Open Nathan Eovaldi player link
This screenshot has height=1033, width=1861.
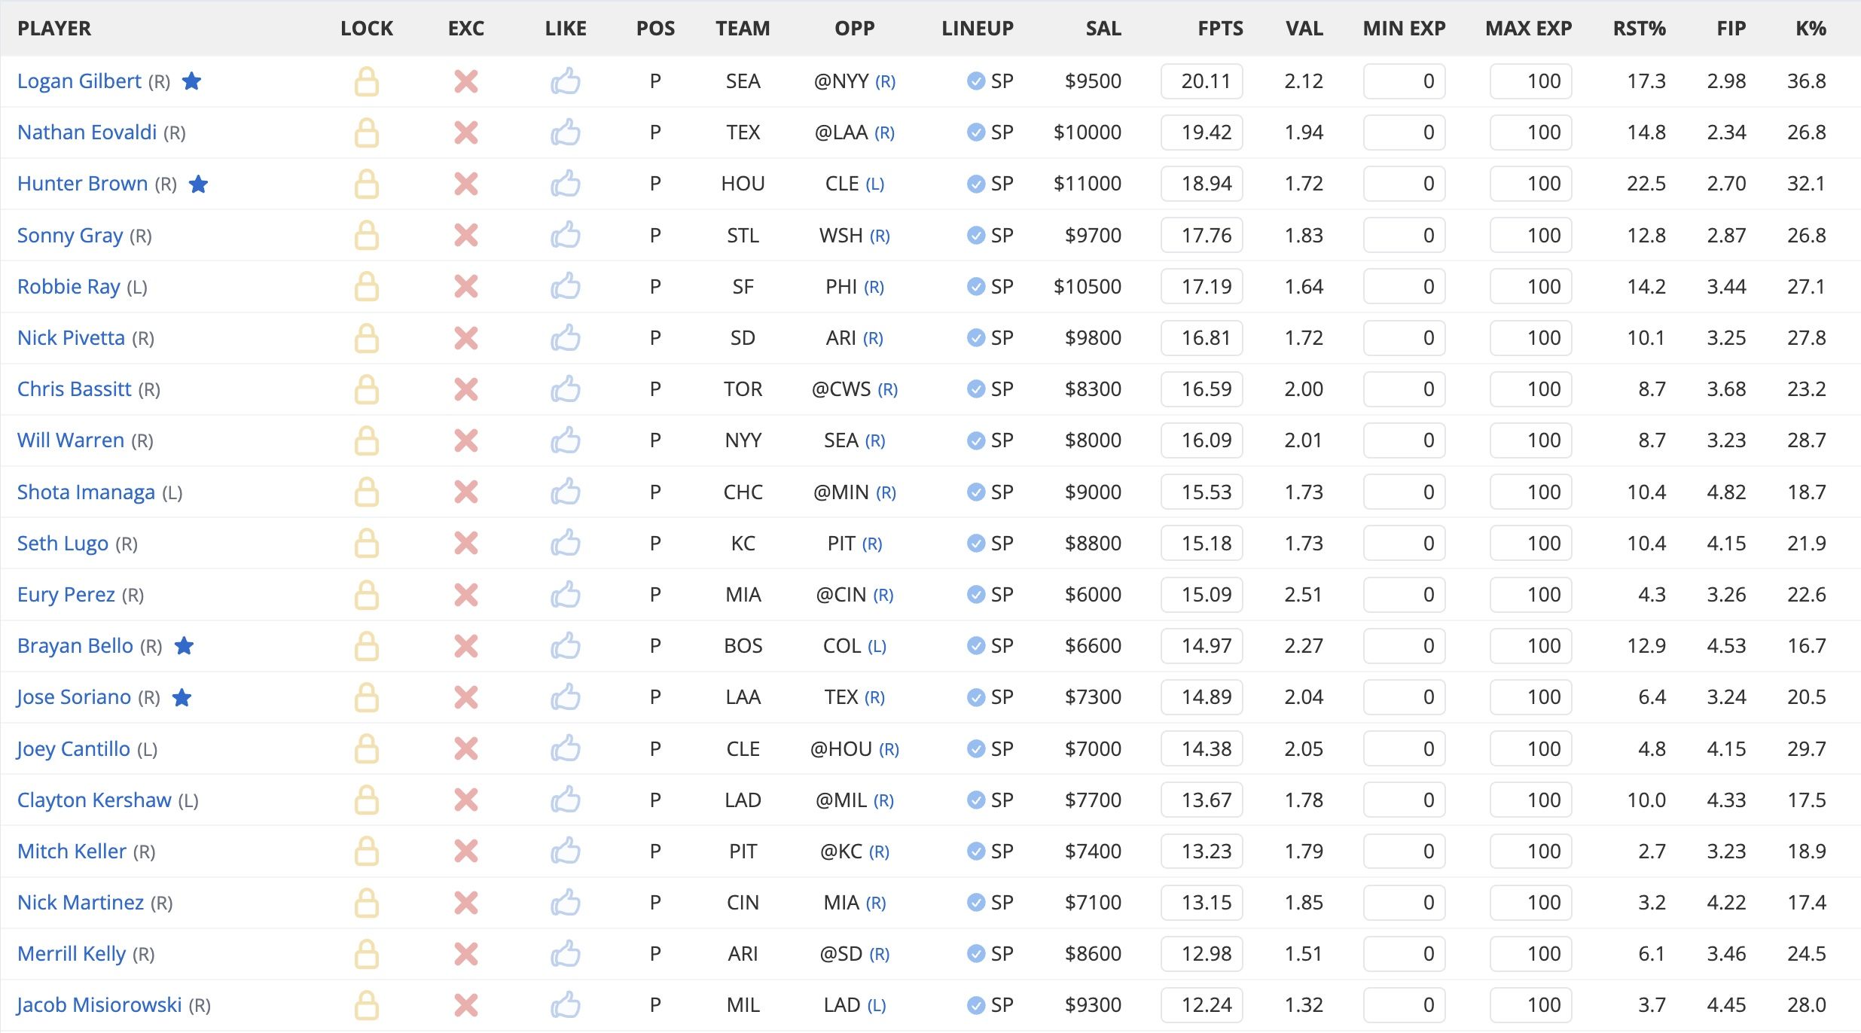coord(87,133)
